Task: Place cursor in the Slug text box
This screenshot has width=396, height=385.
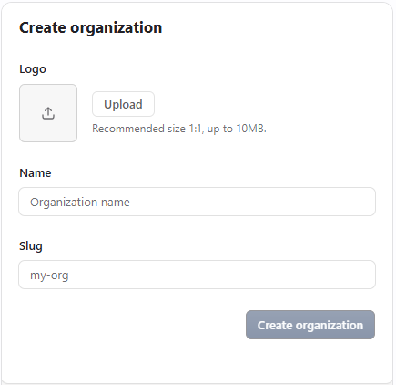Action: tap(198, 275)
